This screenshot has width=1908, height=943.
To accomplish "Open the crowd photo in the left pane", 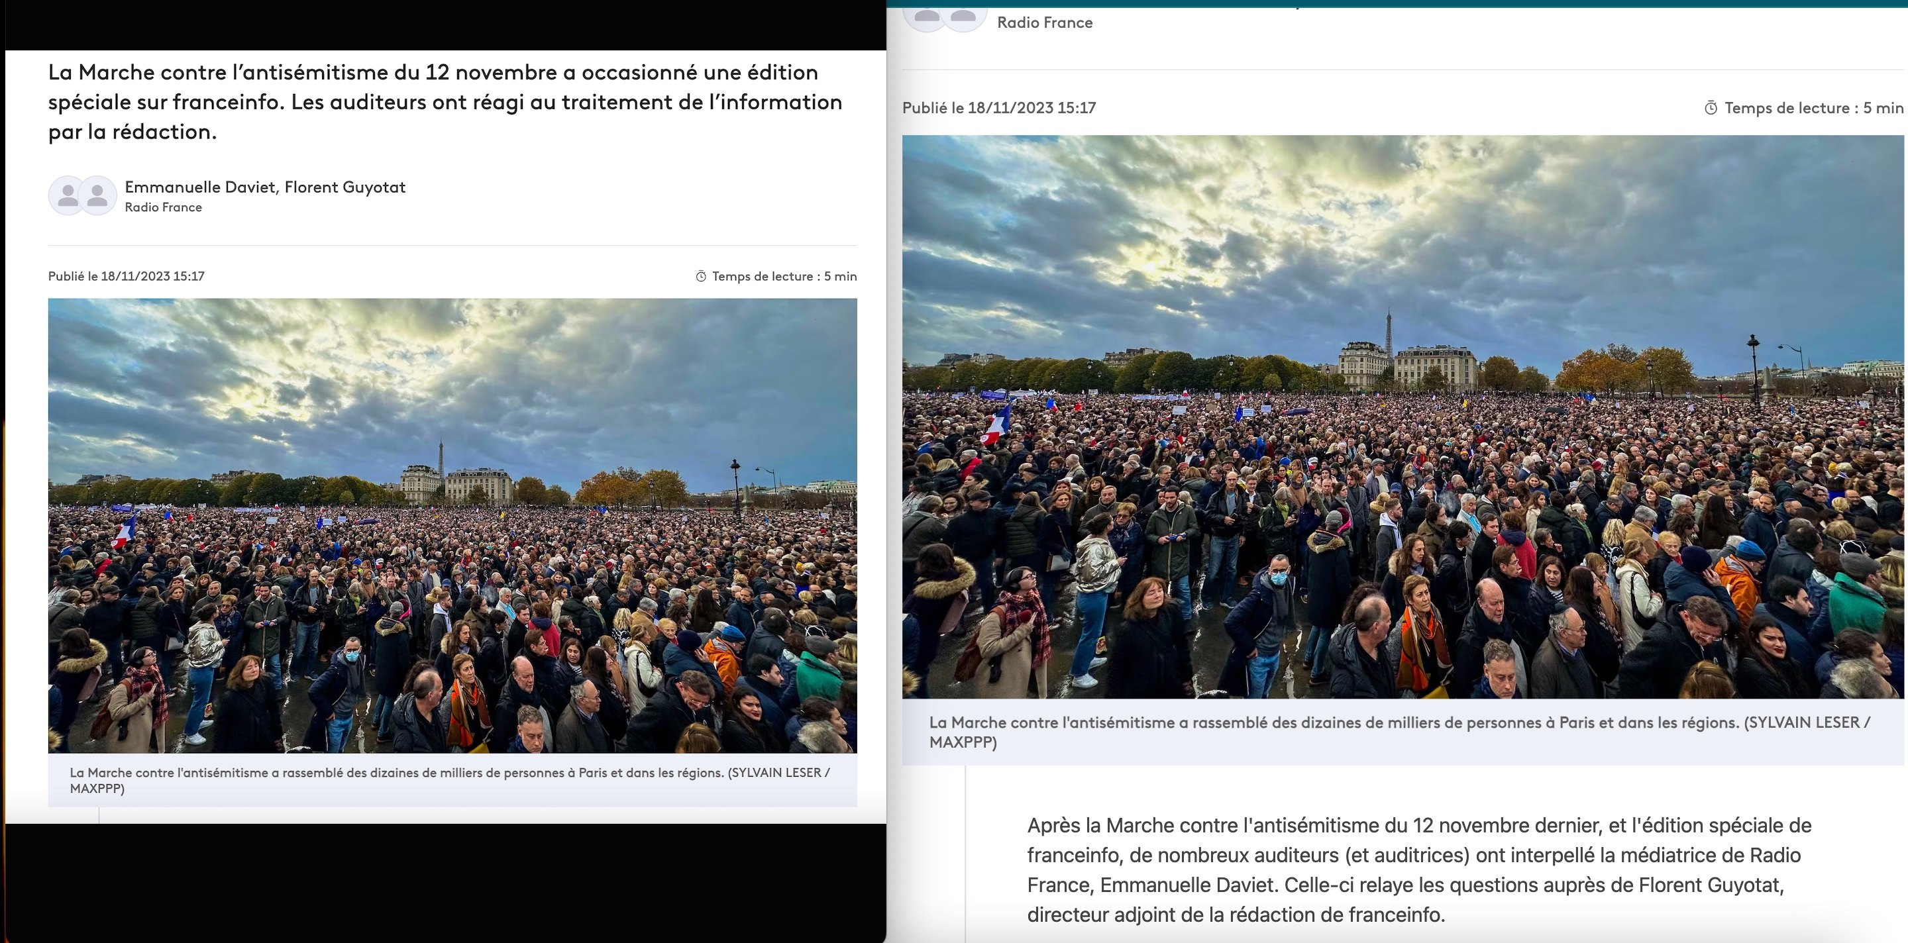I will [452, 526].
